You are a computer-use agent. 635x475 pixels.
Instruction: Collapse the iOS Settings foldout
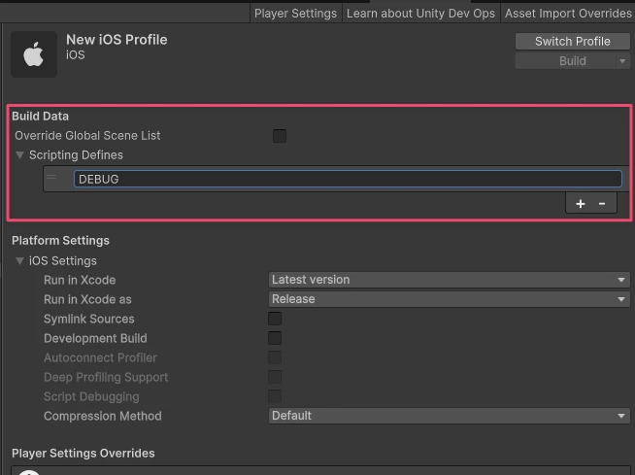point(19,260)
